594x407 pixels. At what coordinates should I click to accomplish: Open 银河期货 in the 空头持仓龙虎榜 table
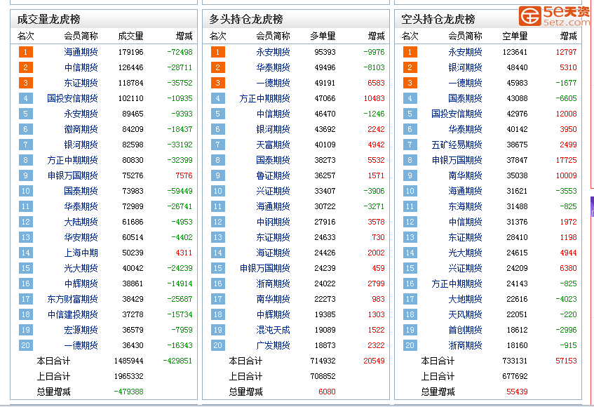coord(465,67)
